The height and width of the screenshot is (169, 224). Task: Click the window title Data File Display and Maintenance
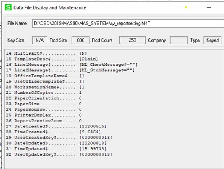(50, 7)
